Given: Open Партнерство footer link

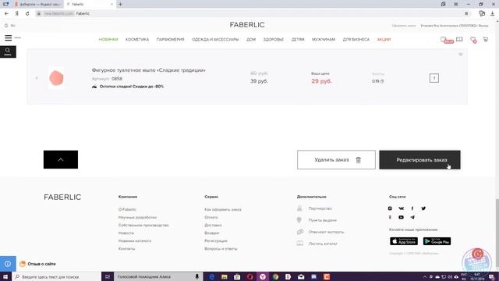Looking at the screenshot, I should [x=320, y=208].
